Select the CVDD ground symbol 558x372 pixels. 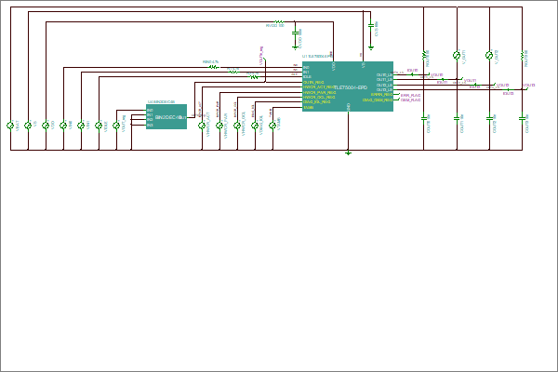point(295,47)
